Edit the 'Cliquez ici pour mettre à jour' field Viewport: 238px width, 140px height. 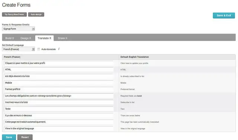point(59,63)
